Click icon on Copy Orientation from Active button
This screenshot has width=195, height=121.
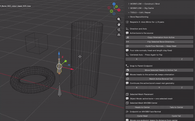[x=128, y=38]
